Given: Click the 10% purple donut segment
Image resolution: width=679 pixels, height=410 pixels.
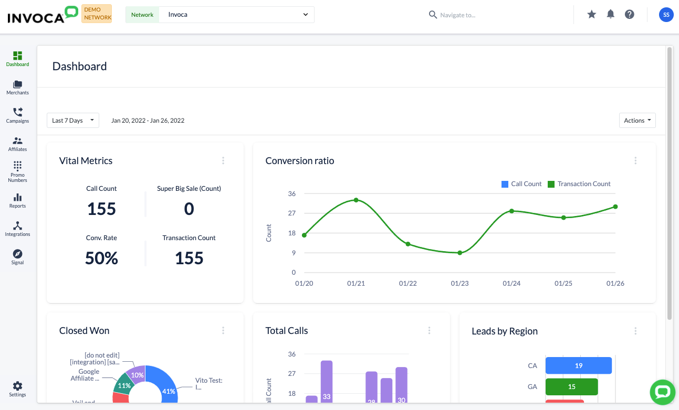Looking at the screenshot, I should tap(138, 374).
